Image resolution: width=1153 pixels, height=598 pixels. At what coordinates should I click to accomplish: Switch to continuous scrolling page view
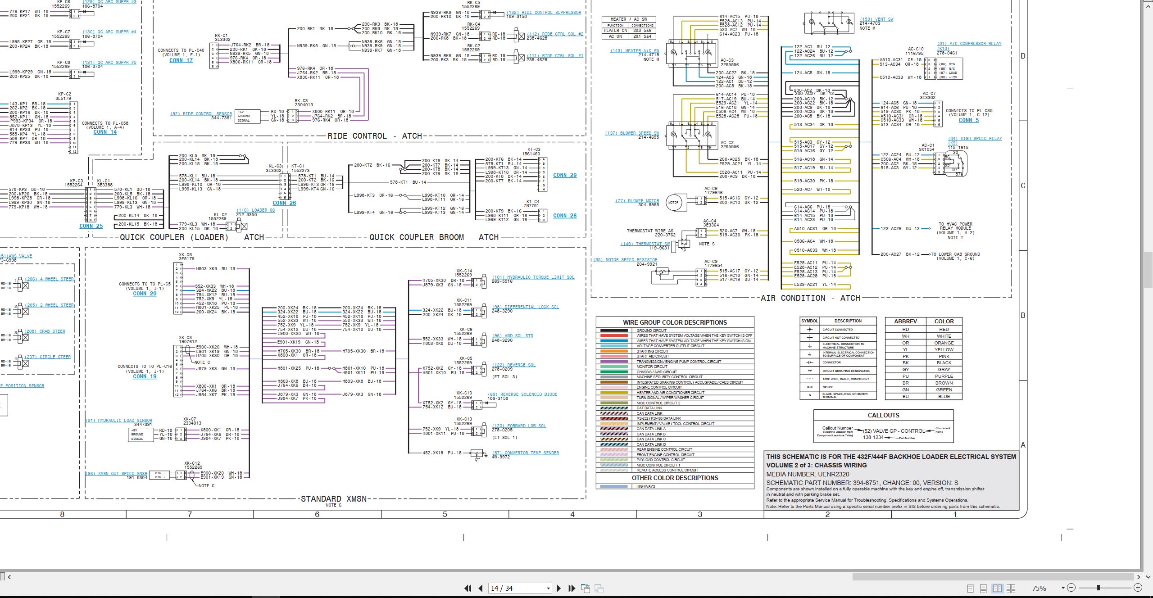[984, 588]
